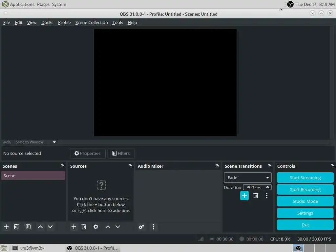Click the streaming timer 00:00:00 with signal dot
Image resolution: width=336 pixels, height=252 pixels.
[x=222, y=239]
